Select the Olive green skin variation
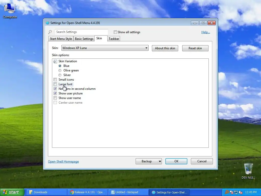This screenshot has height=196, width=261. [x=60, y=70]
